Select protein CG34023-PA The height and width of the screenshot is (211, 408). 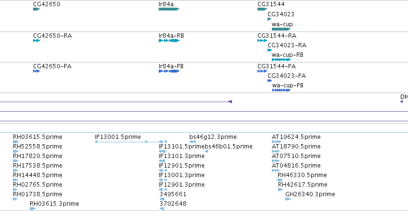(x=287, y=76)
